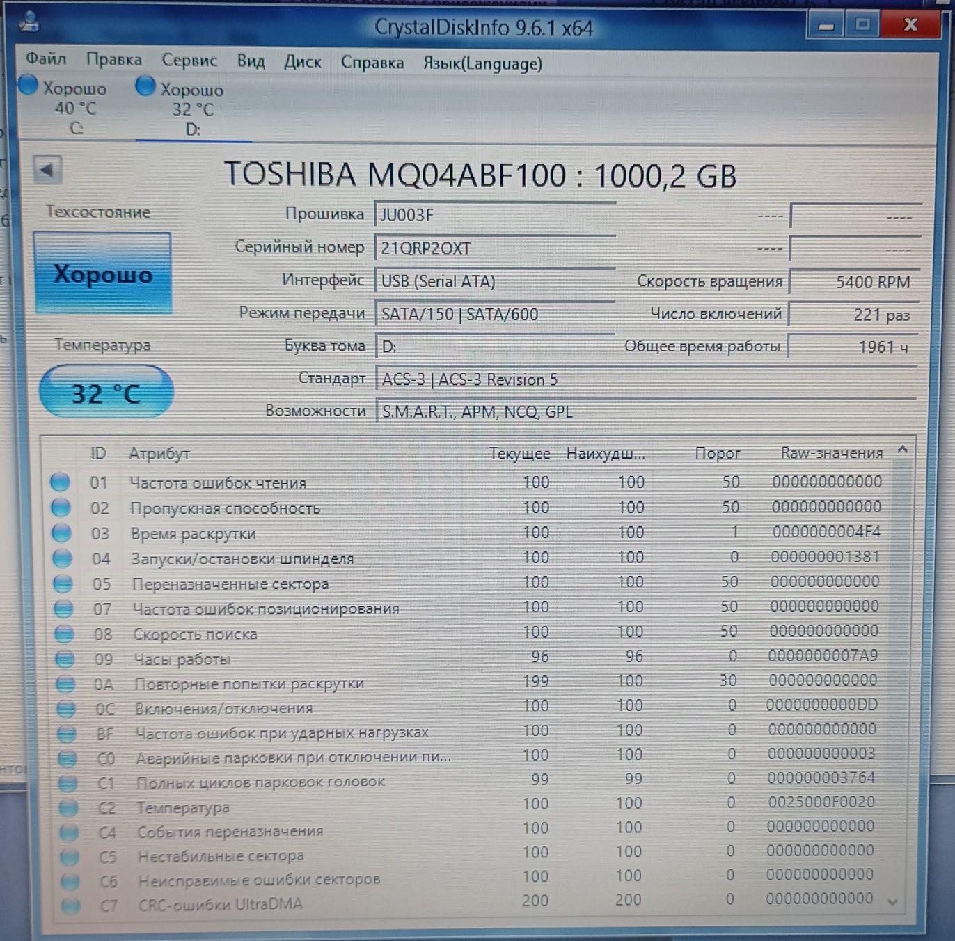Click the Raw-значения column header

(x=832, y=453)
